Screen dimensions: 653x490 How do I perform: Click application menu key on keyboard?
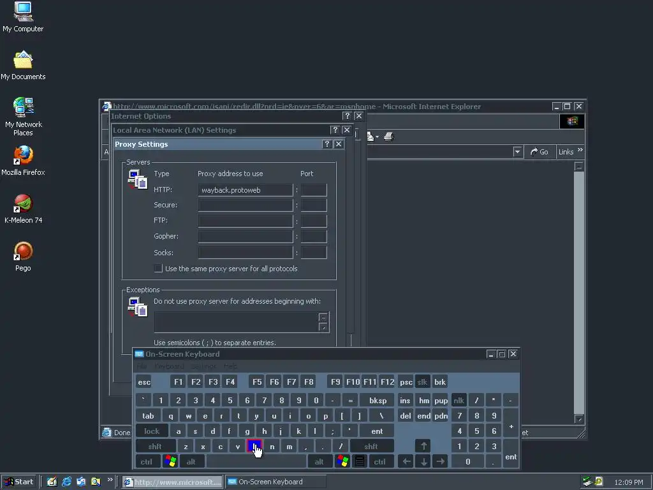[360, 461]
